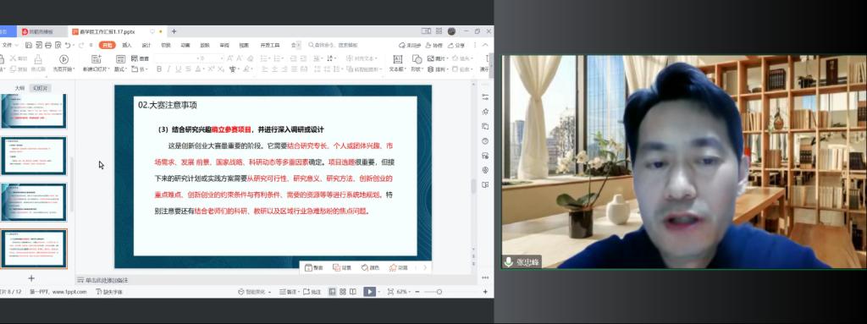
Task: Click to add speaker notes field
Action: point(106,280)
